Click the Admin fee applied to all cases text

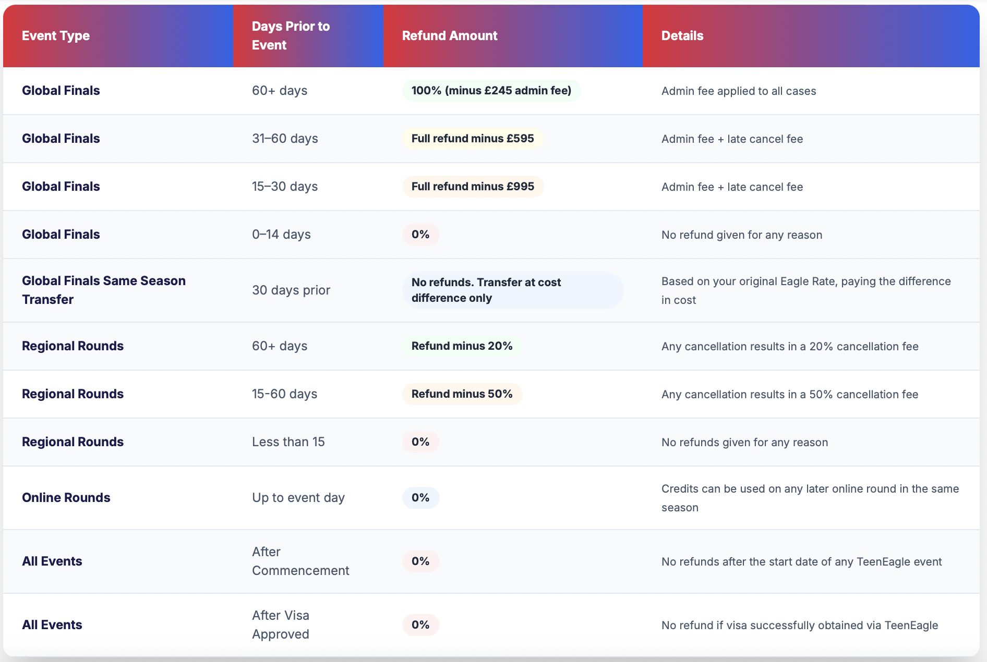pos(739,91)
